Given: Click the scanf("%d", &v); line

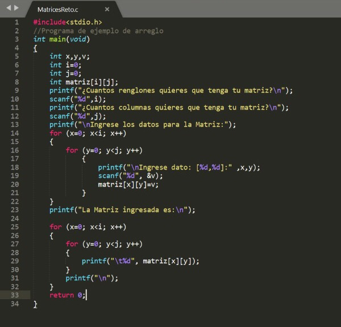Looking at the screenshot, I should coord(130,176).
